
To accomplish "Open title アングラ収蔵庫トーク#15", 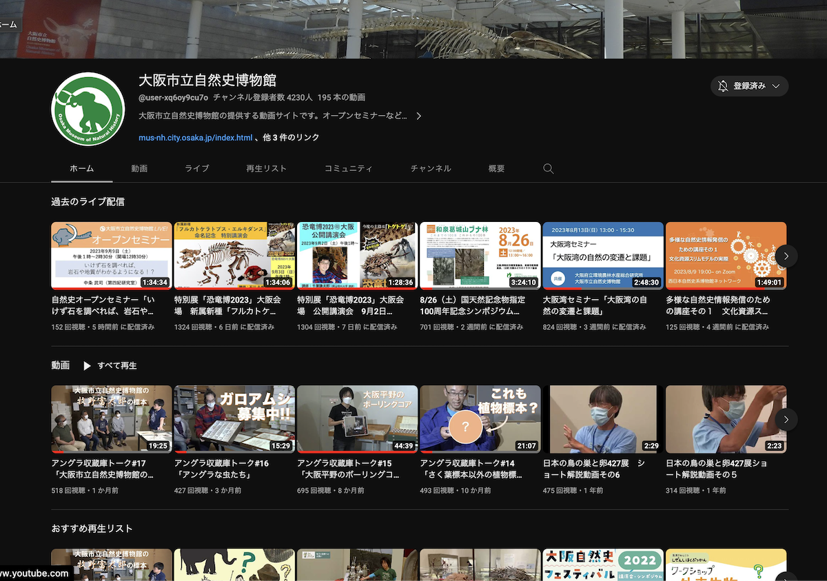I will tap(348, 469).
